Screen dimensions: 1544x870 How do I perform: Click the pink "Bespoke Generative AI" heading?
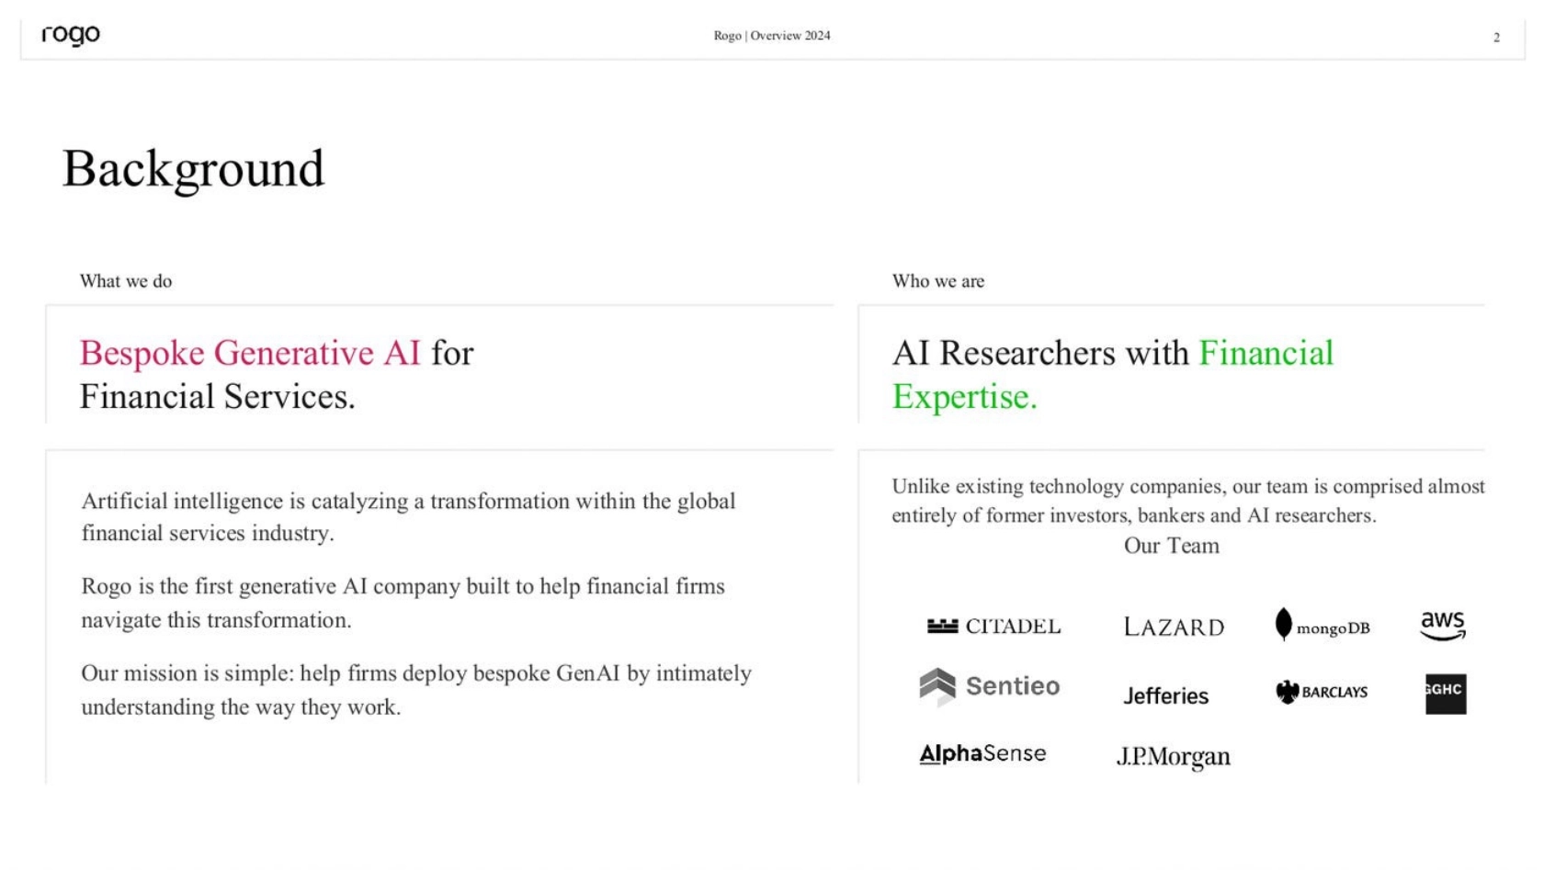(x=250, y=353)
